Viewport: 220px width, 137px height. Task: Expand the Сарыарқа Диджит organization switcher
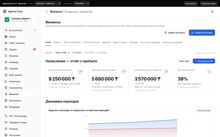tap(20, 20)
